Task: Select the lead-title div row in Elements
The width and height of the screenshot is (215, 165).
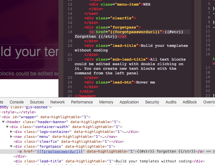Action: click(x=109, y=161)
